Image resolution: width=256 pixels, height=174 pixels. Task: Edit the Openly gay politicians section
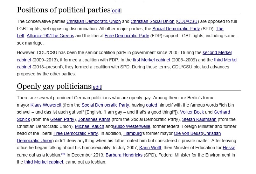pos(97,87)
